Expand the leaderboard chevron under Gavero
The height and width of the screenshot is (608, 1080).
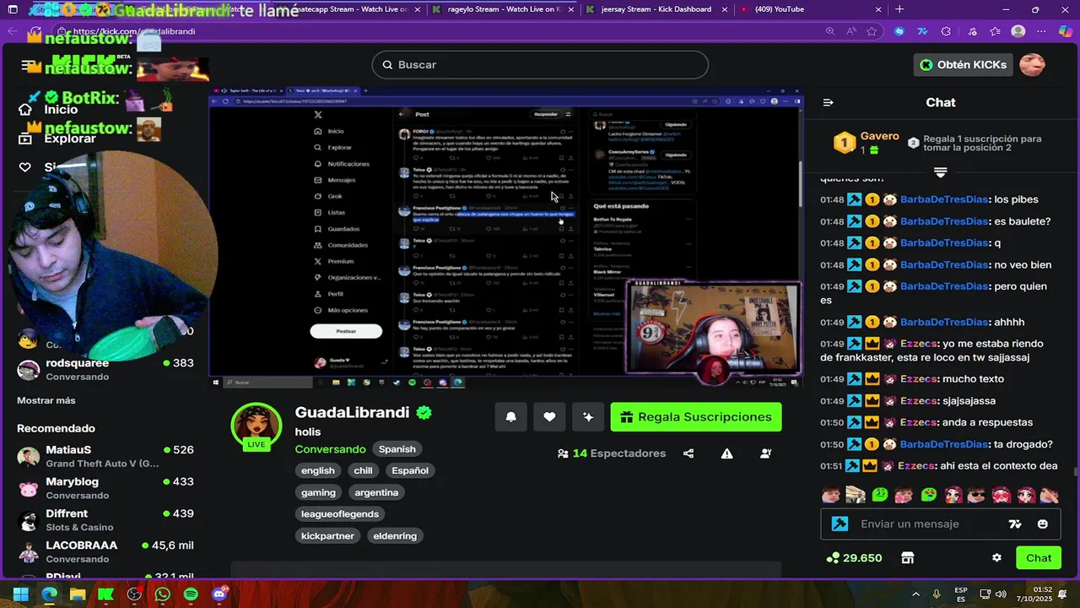tap(940, 172)
